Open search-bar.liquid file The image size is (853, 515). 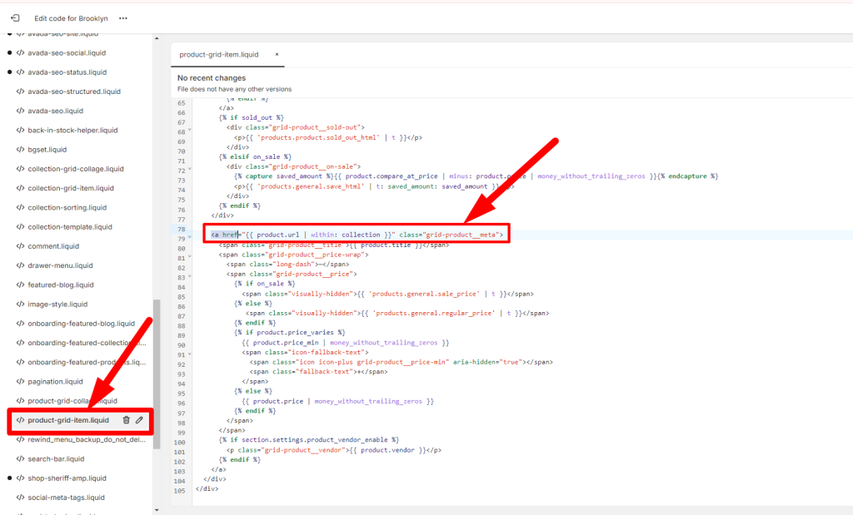tap(56, 458)
